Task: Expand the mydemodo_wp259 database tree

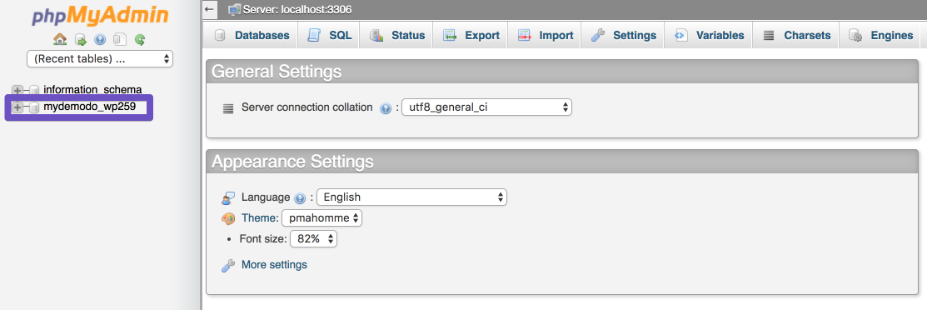Action: click(x=17, y=107)
